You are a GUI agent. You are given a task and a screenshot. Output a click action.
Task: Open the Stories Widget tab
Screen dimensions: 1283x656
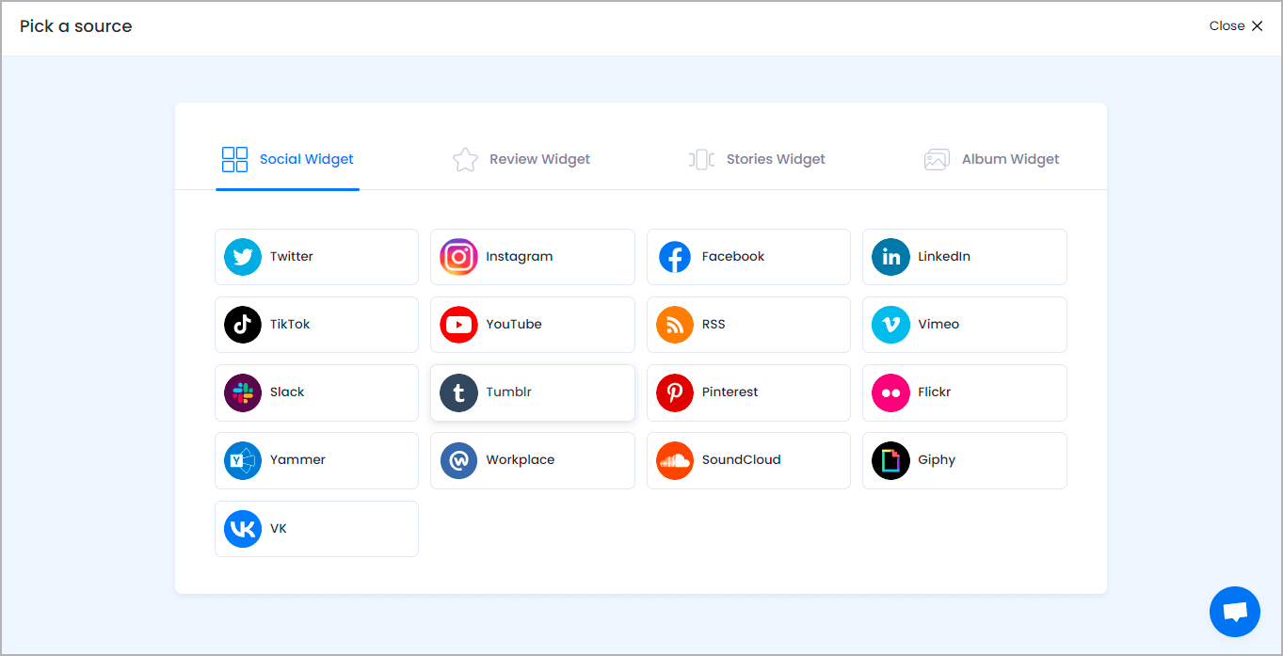757,159
